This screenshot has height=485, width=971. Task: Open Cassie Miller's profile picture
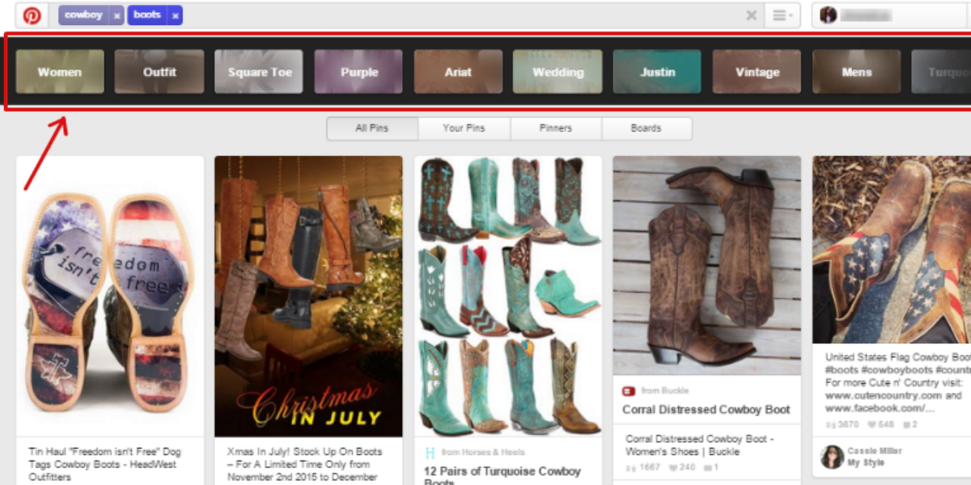click(832, 457)
